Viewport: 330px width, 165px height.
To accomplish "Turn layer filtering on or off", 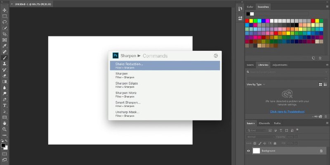I will (x=297, y=130).
